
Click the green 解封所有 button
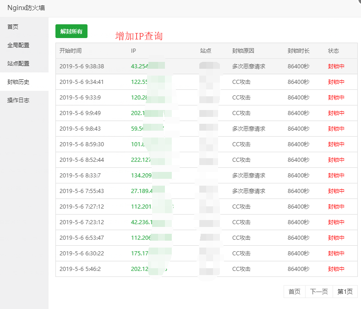pos(71,31)
